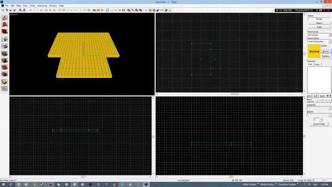Click the Larger Grid toolbar icon
The image size is (332, 187).
coord(15,10)
